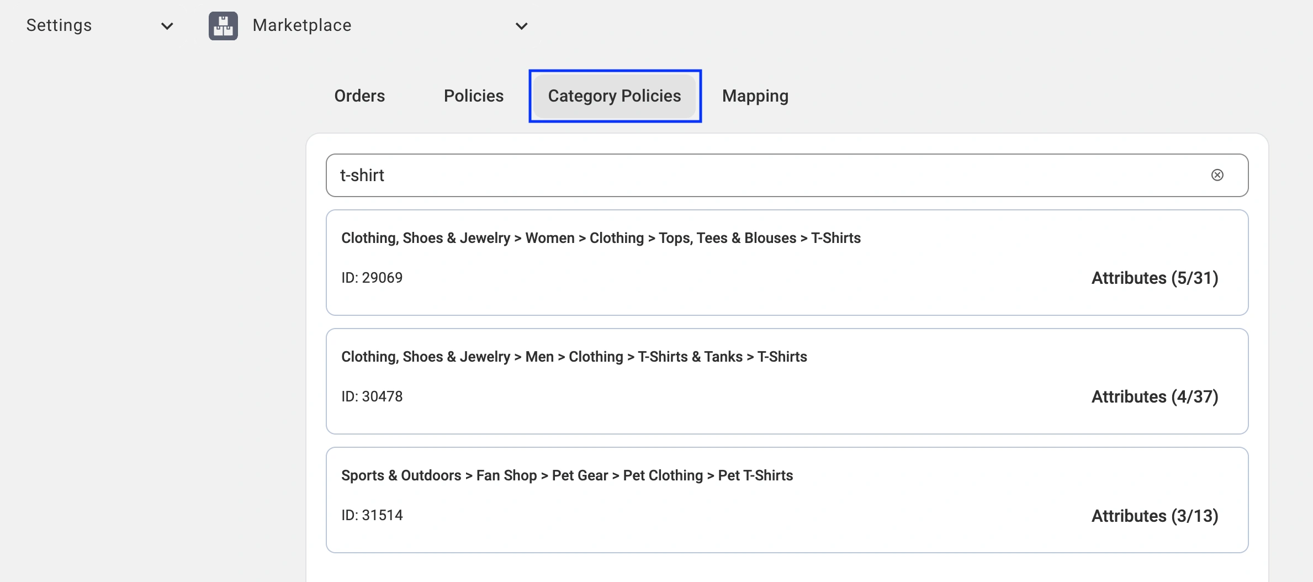
Task: View Attributes (3/13) for category 31514
Action: 1155,516
